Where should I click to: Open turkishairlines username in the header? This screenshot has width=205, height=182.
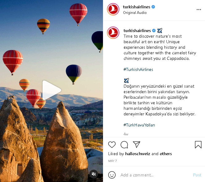137,7
